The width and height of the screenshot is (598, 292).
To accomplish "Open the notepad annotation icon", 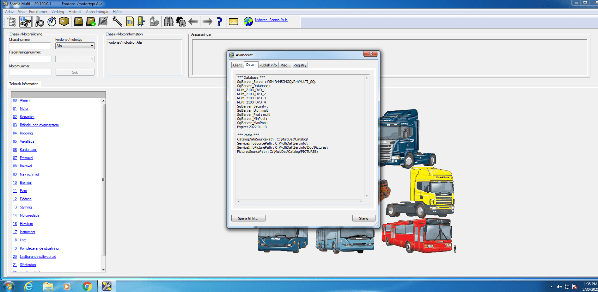I will [x=103, y=21].
